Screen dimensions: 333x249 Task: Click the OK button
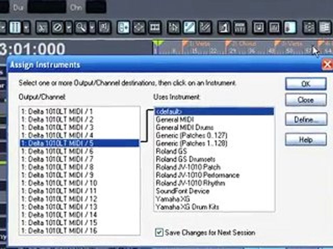(306, 84)
